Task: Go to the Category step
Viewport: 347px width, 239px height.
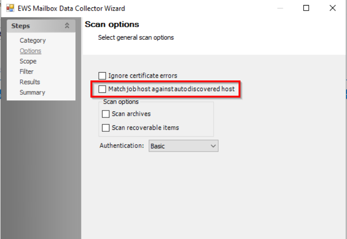Action: point(32,41)
